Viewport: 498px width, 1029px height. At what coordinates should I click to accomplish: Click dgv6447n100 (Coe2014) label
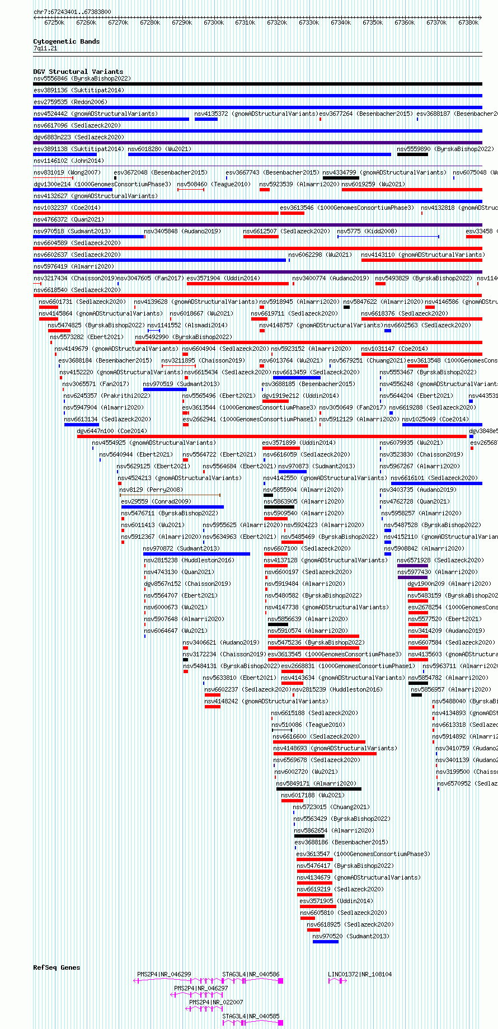[112, 431]
